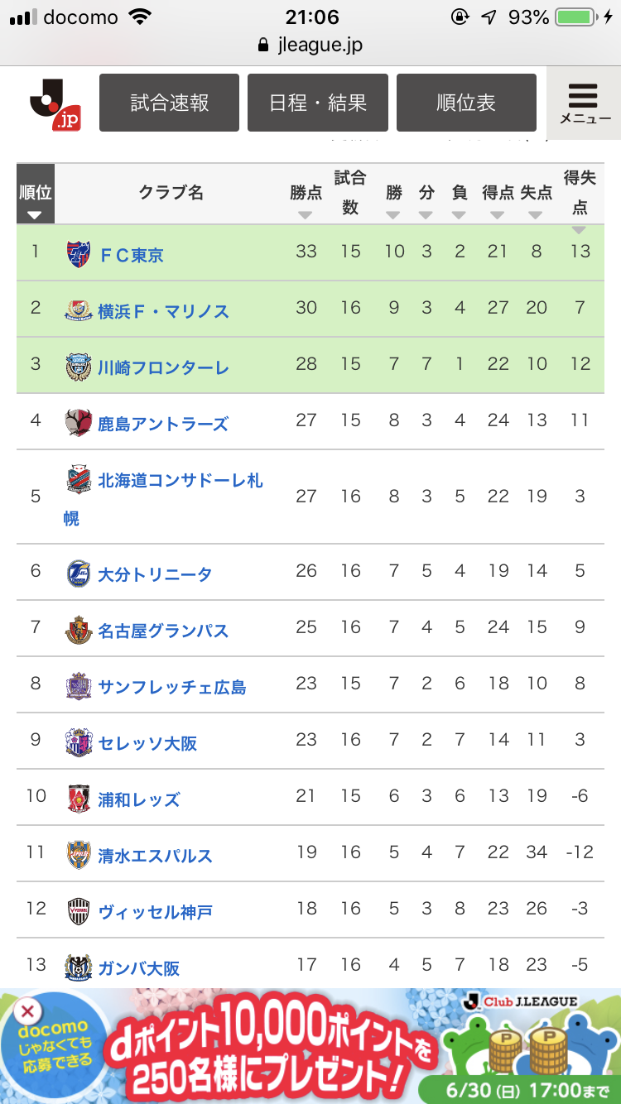Screen dimensions: 621x1104
Task: Tap the 名古屋グランパス club crest
Action: click(x=79, y=629)
